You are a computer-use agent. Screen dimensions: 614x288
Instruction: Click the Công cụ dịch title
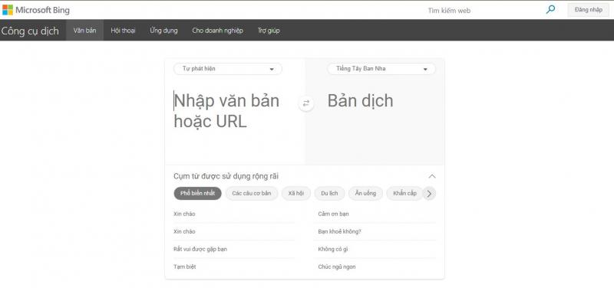click(30, 31)
